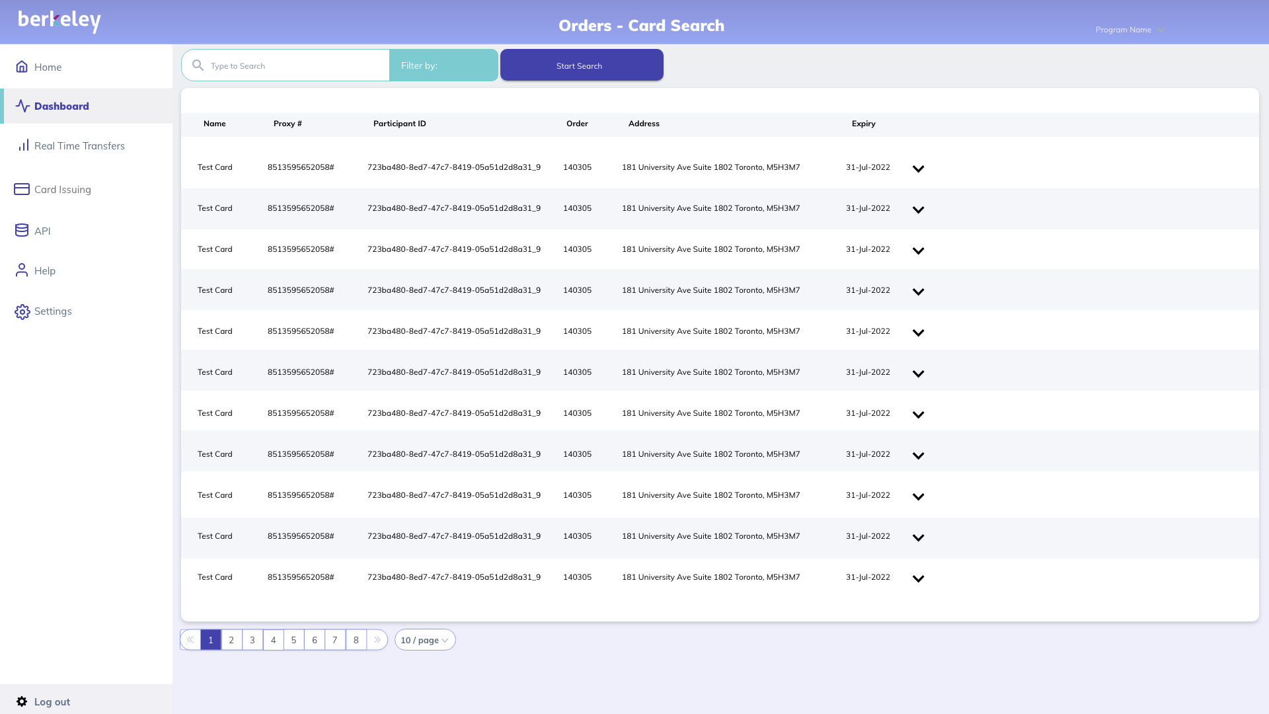Click the Real Time Transfers bar chart icon
Viewport: 1269px width, 714px height.
tap(23, 145)
